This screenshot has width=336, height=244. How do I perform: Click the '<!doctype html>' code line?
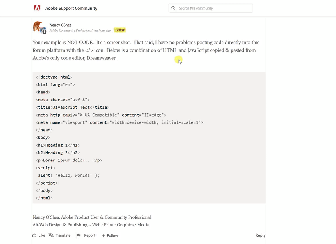pyautogui.click(x=54, y=77)
